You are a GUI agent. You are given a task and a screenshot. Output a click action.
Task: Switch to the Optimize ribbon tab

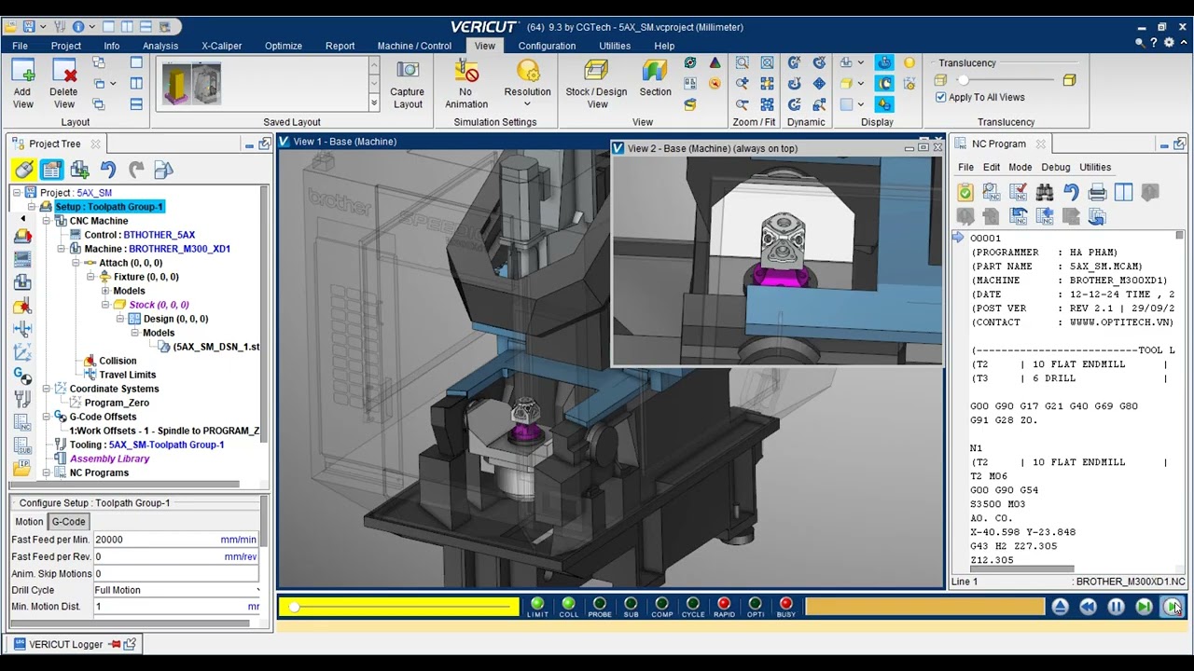(x=284, y=46)
